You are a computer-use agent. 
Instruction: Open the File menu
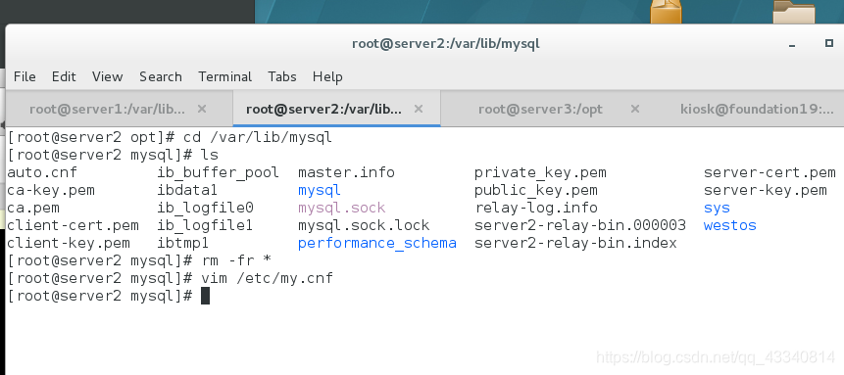pos(25,77)
